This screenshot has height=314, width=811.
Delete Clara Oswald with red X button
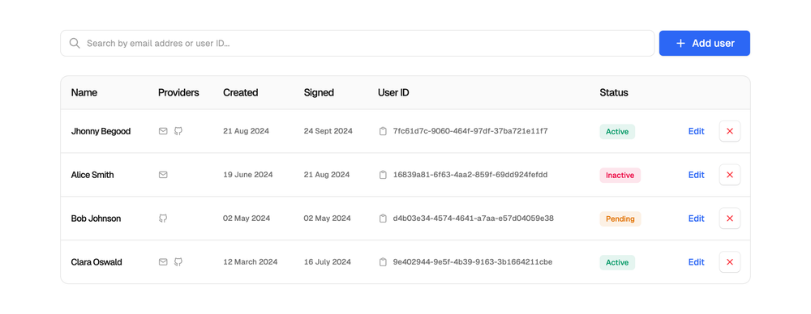point(730,262)
